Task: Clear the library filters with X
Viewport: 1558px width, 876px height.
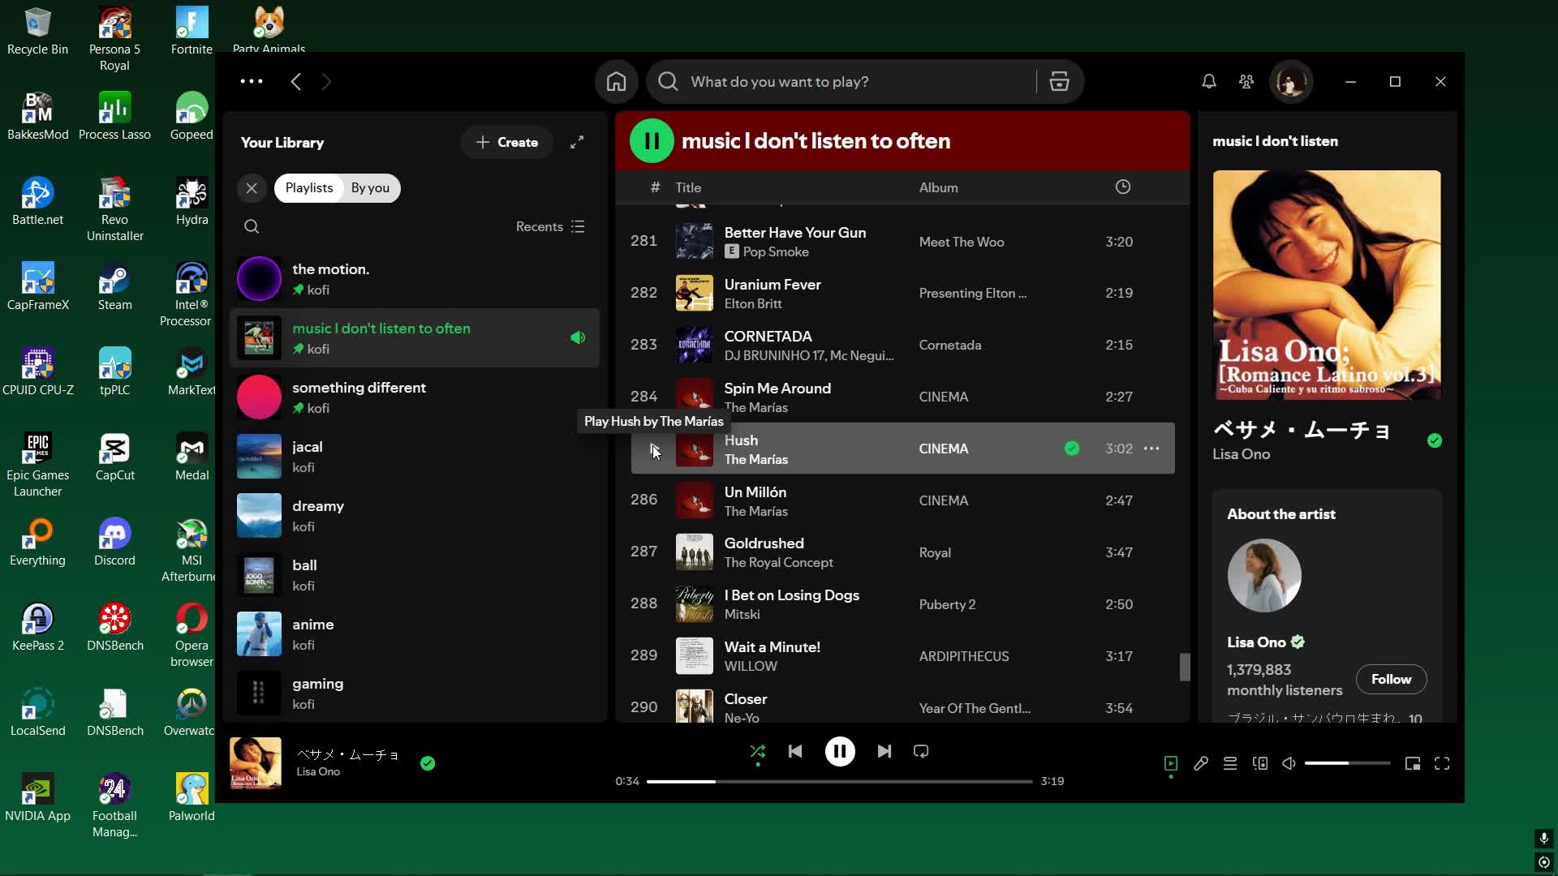Action: pyautogui.click(x=252, y=188)
